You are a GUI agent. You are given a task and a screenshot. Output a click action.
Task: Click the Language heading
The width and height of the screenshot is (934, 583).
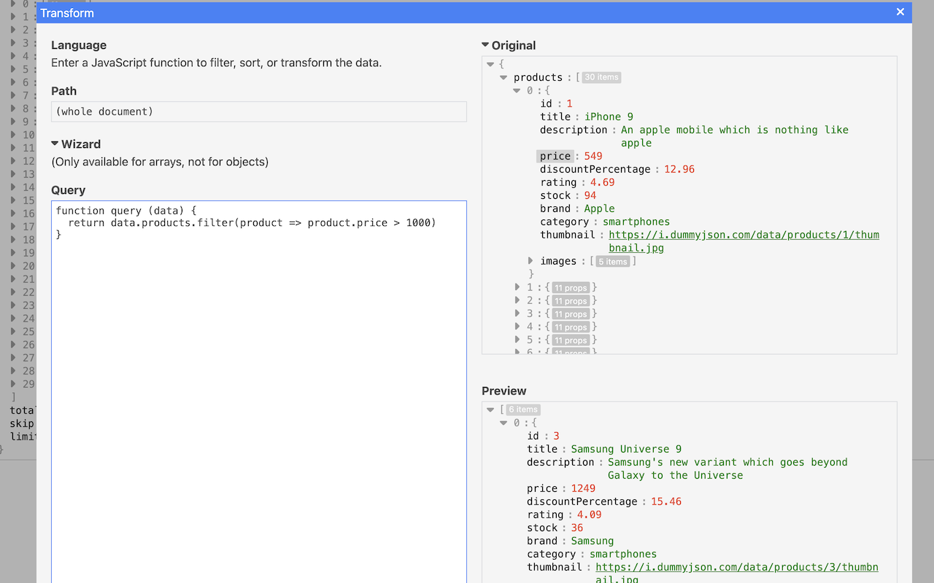point(79,45)
